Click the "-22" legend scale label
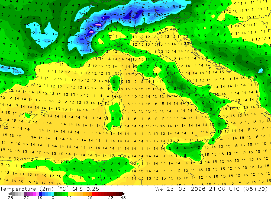 25,197
